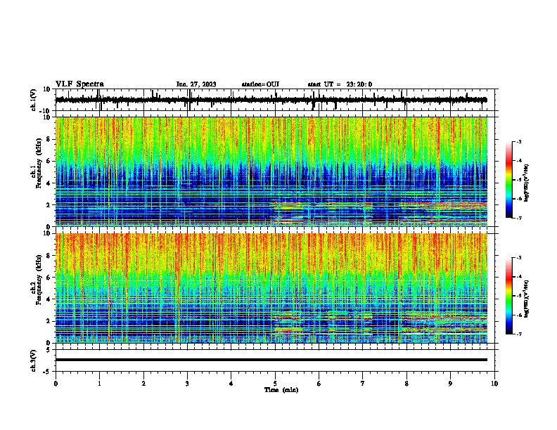
Task: Click the '4' kHz tick on ch.1 frequency axis
Action: point(49,183)
